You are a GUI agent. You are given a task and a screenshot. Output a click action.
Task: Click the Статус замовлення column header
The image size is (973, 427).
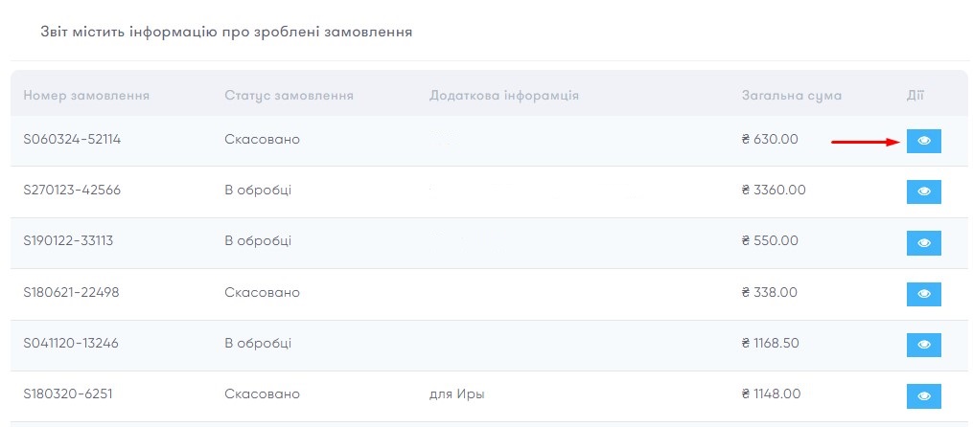pos(290,96)
